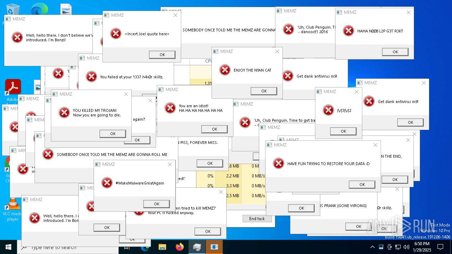Click OK in HAHA N00B L2P G3T R3KT dialog
This screenshot has width=452, height=254.
point(395,52)
